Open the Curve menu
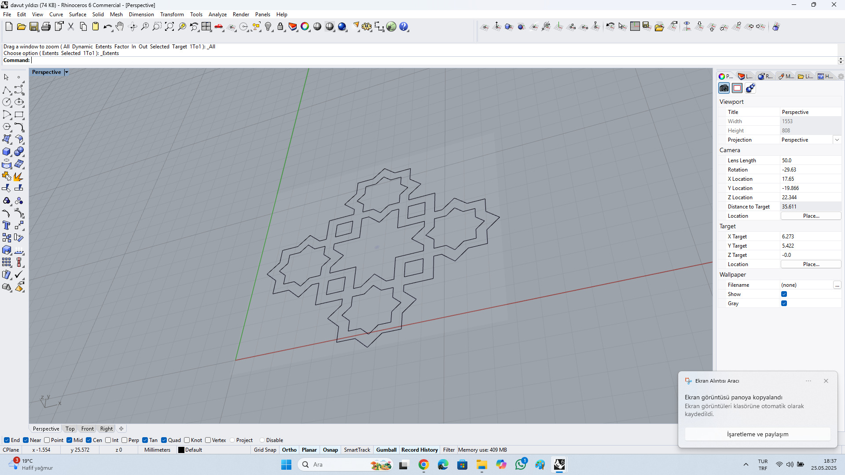Viewport: 845px width, 475px height. (x=56, y=15)
